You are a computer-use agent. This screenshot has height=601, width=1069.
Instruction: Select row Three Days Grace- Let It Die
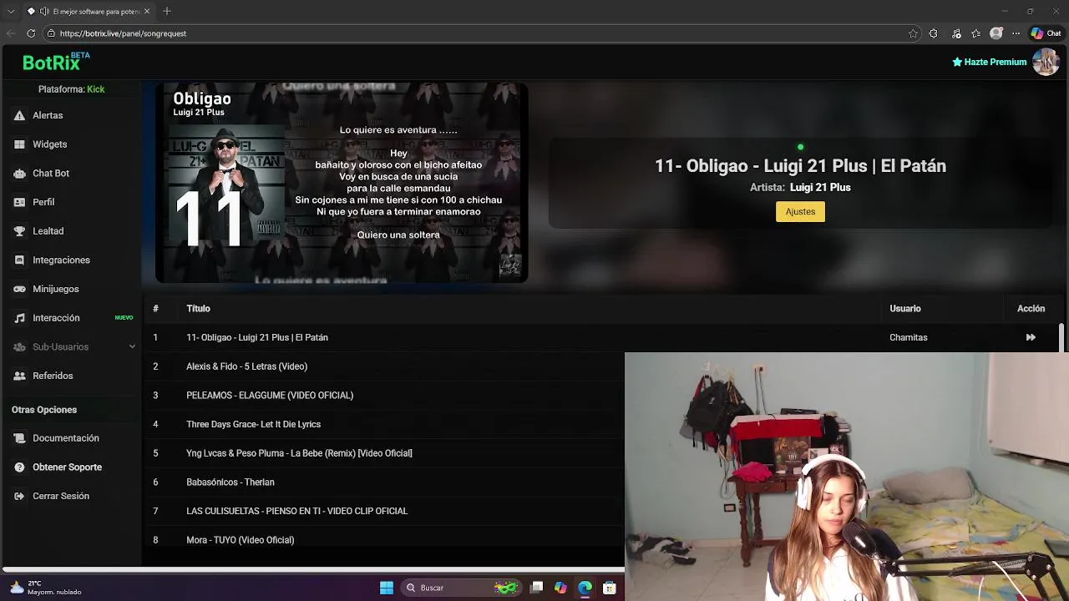pyautogui.click(x=384, y=424)
